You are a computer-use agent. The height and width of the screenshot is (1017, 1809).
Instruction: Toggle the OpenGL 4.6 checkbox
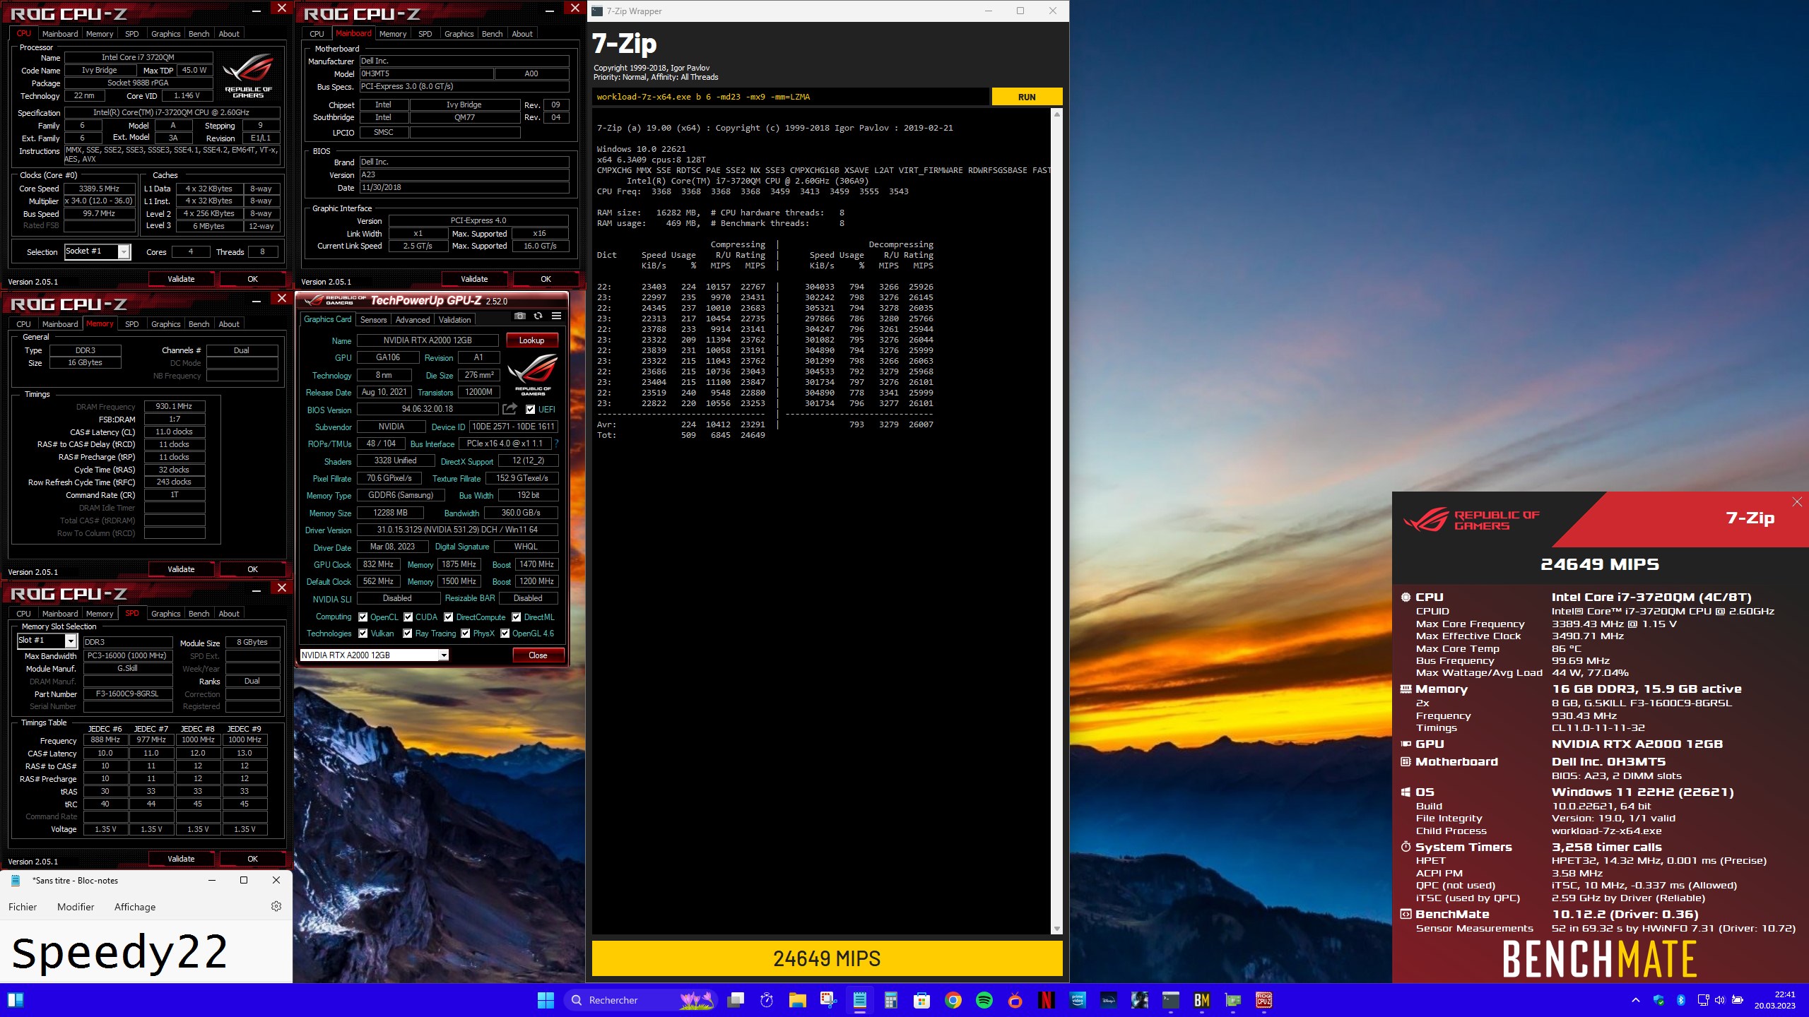(x=505, y=634)
